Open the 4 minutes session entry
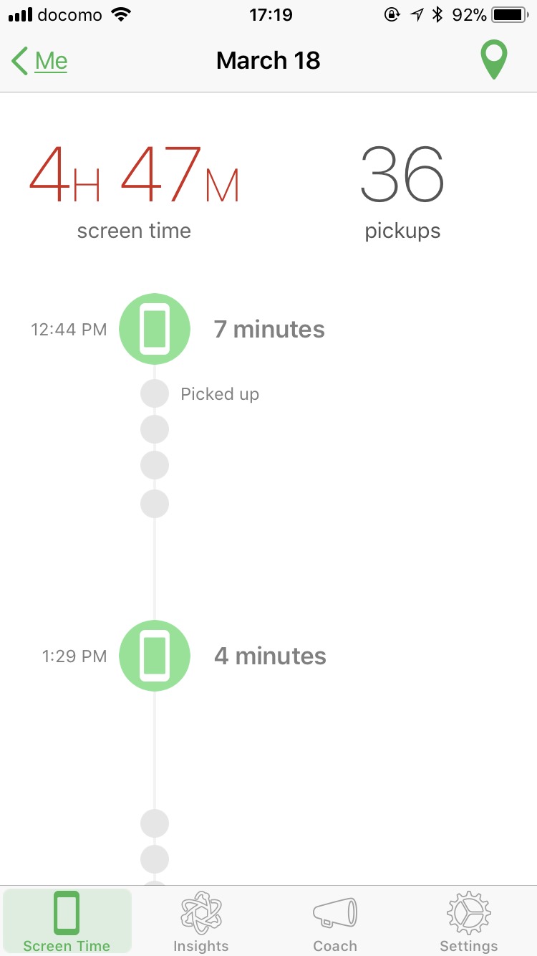Viewport: 537px width, 956px height. coord(270,656)
